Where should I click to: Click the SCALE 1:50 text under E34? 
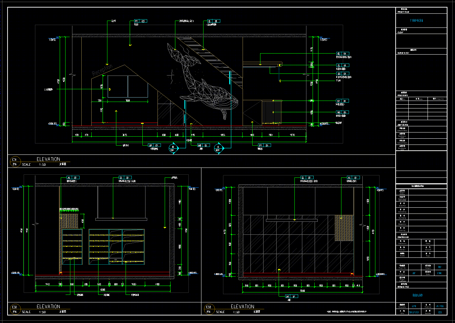[34, 165]
